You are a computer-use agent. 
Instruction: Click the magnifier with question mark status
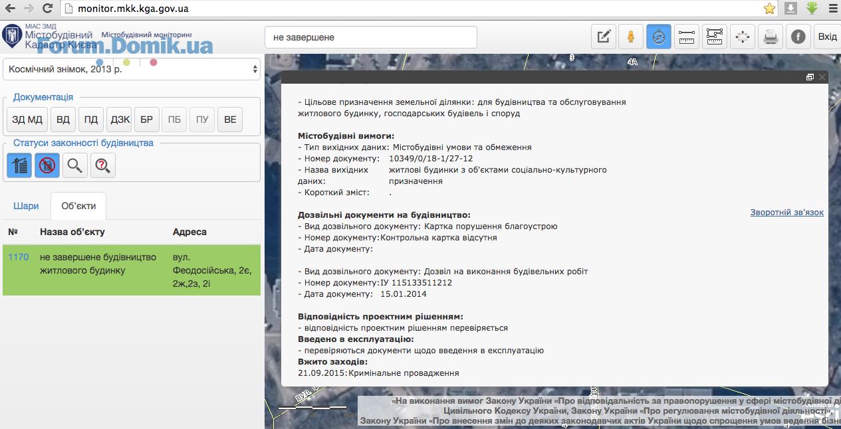pyautogui.click(x=103, y=165)
